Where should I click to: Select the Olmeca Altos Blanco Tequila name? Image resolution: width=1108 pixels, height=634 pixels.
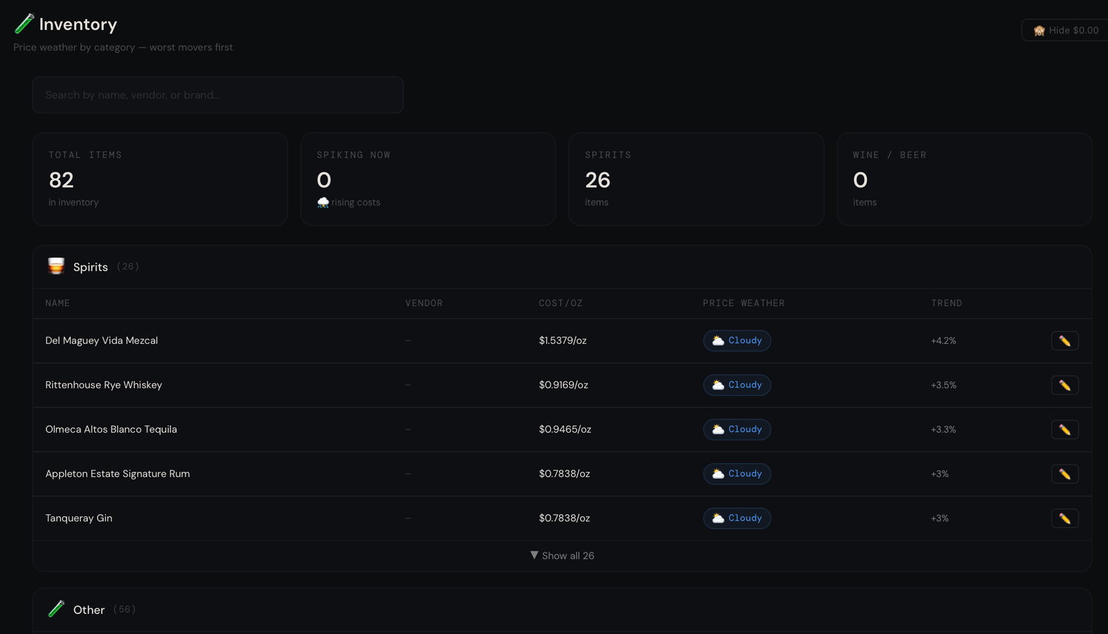pyautogui.click(x=111, y=429)
